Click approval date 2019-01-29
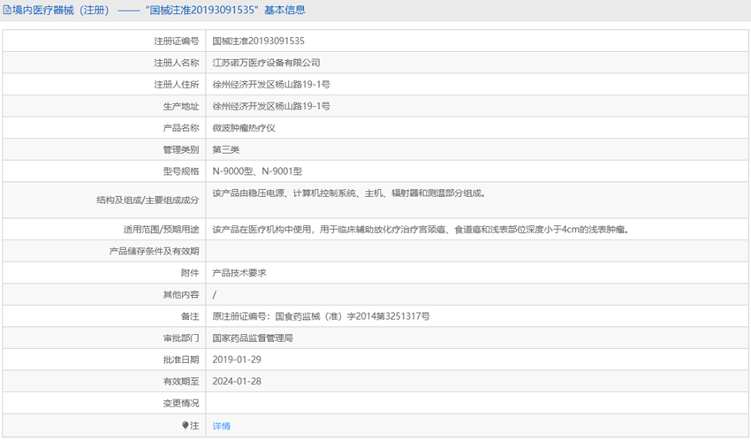 tap(237, 360)
